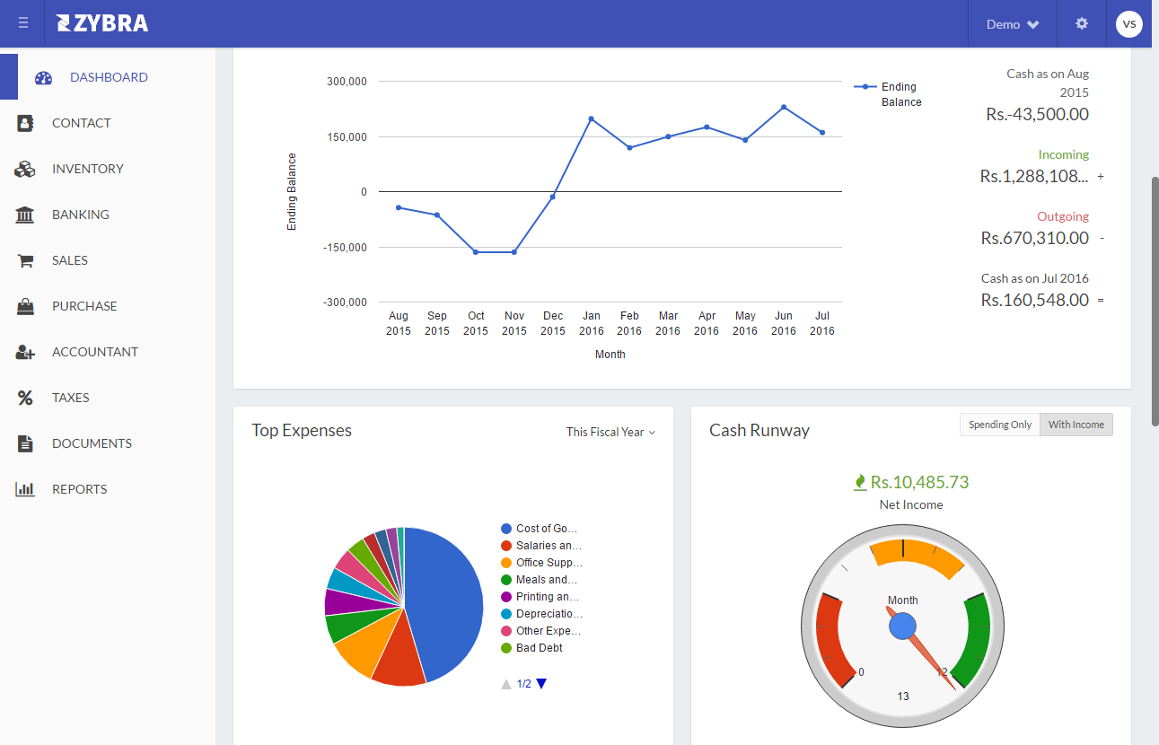Open the Dashboard menu item
Screen dimensions: 1159x745
click(x=108, y=77)
